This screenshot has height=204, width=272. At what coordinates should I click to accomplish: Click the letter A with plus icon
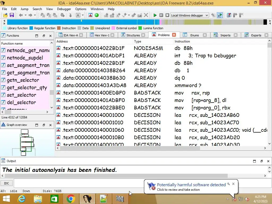[x=118, y=15]
